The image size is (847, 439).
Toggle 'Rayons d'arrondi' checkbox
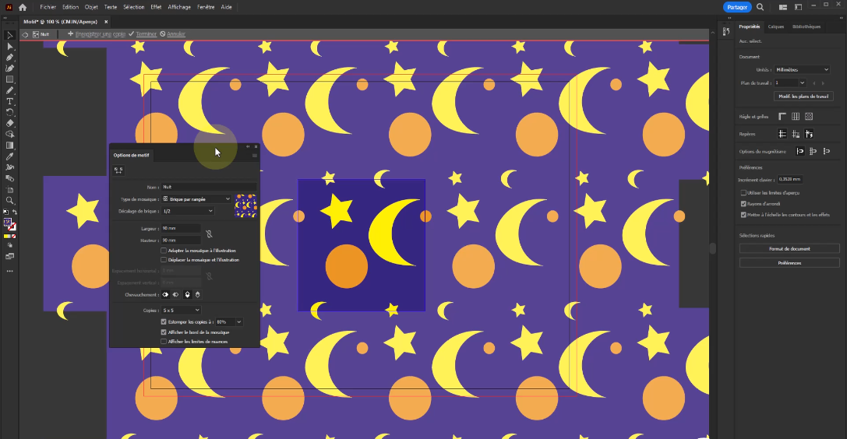click(x=743, y=203)
